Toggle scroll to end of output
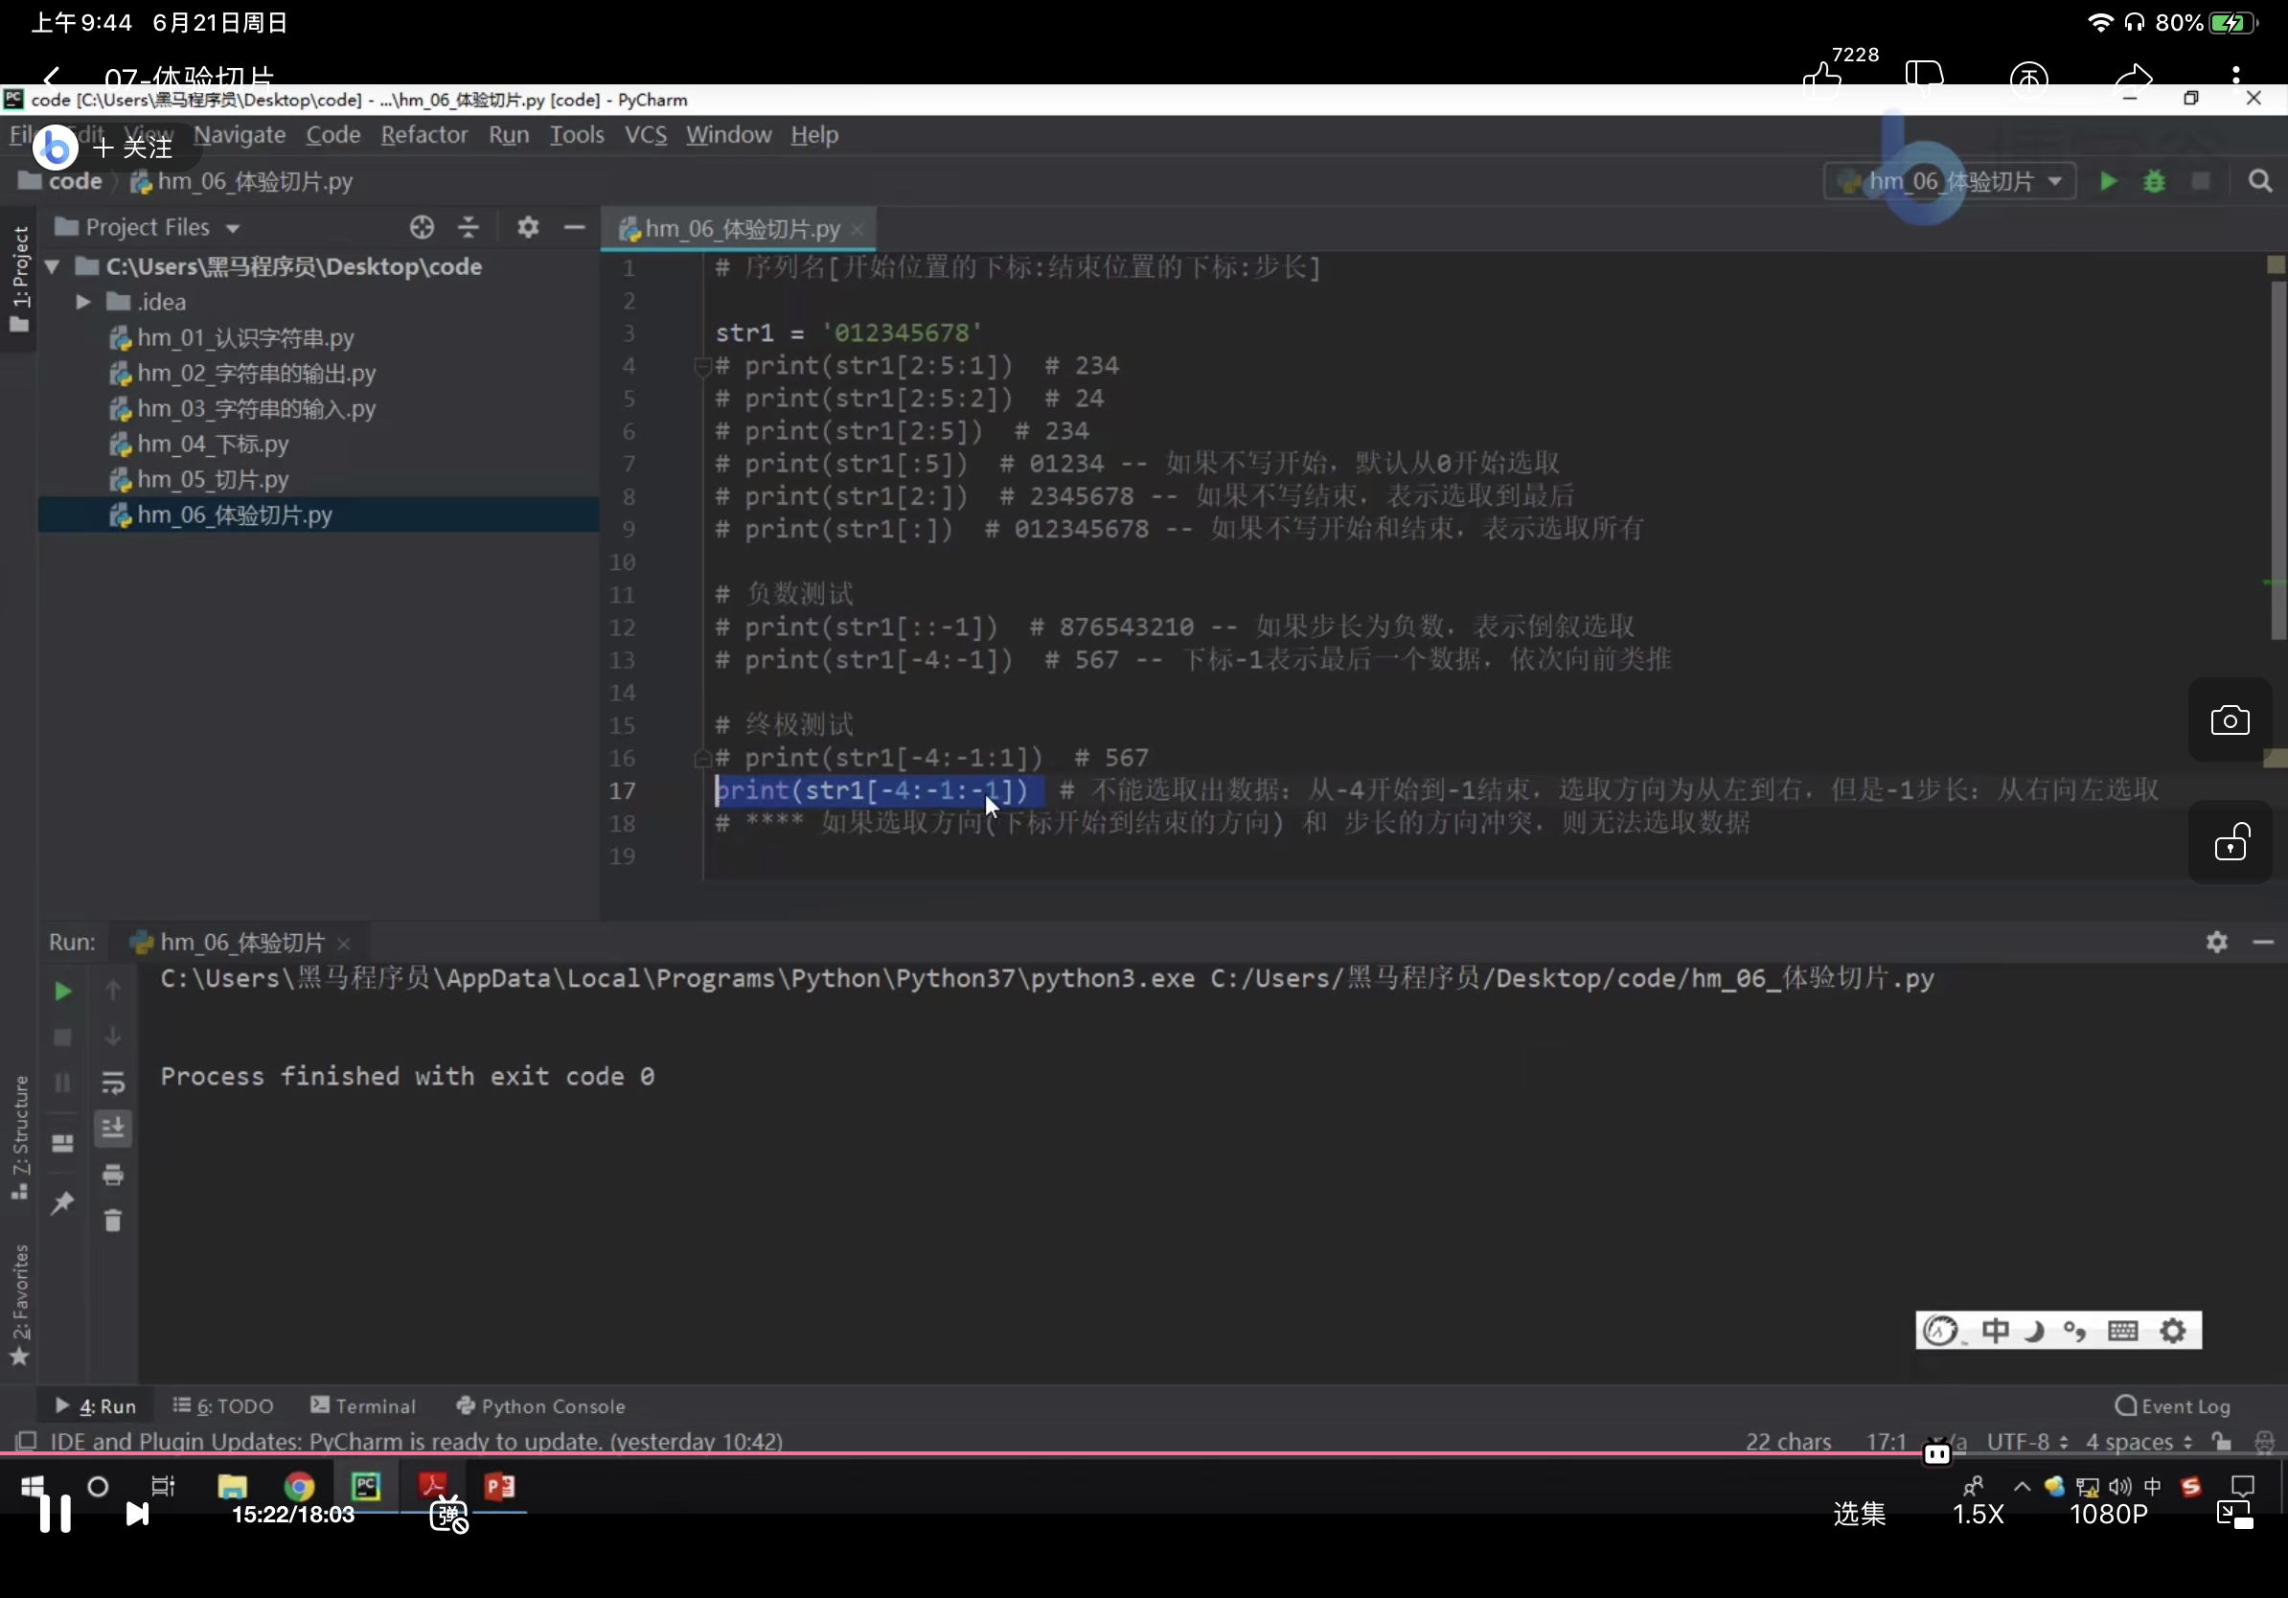This screenshot has height=1598, width=2288. [113, 1128]
